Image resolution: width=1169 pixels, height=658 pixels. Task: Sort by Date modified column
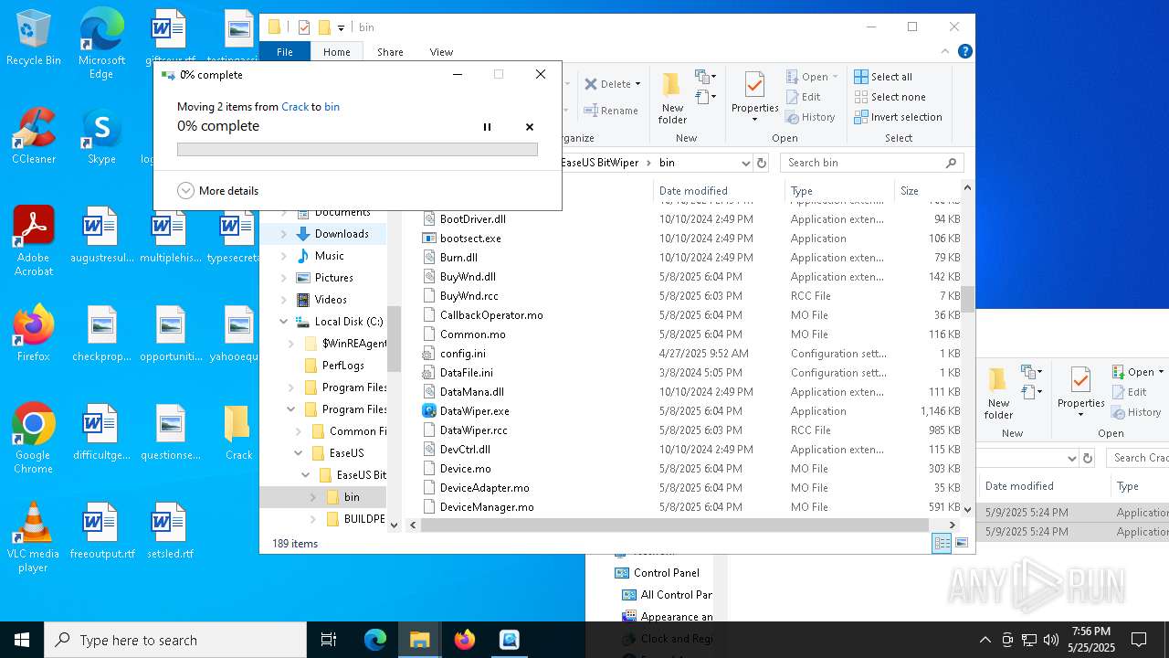[x=719, y=191]
